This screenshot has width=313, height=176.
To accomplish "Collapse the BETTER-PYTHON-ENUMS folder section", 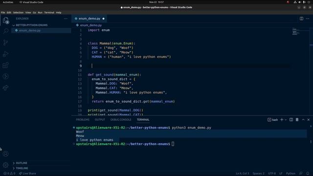I will click(31, 25).
